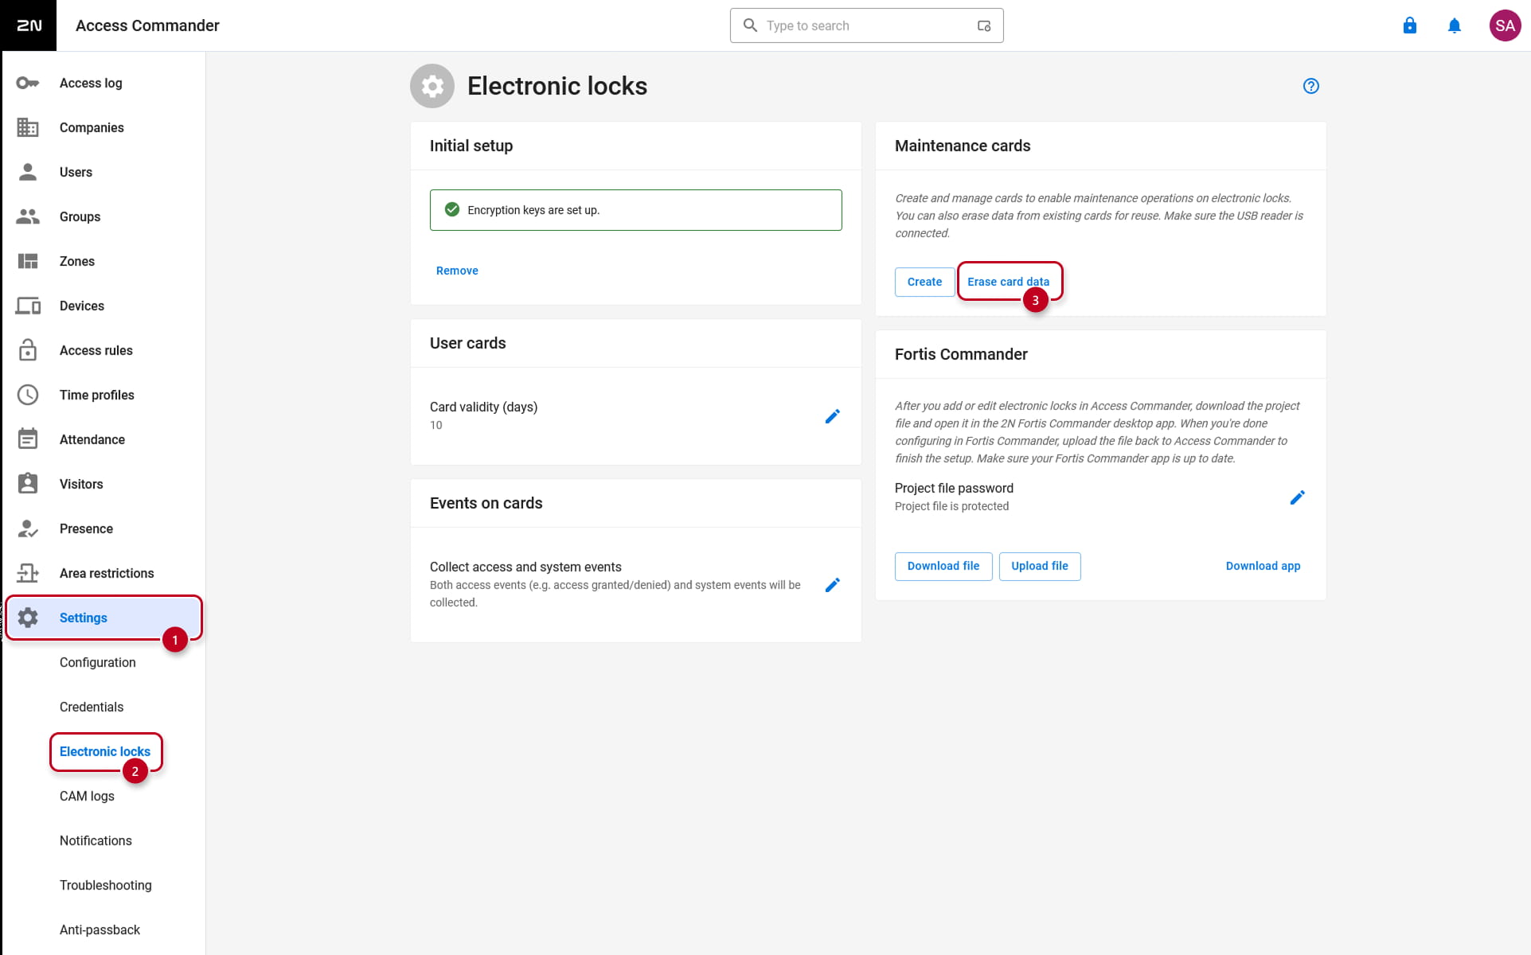
Task: Open notifications bell icon
Action: click(1455, 25)
